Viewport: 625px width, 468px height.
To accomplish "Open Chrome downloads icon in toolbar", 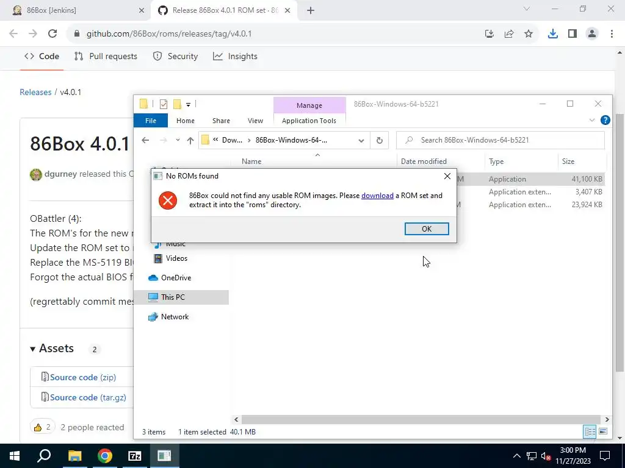I will coord(552,34).
